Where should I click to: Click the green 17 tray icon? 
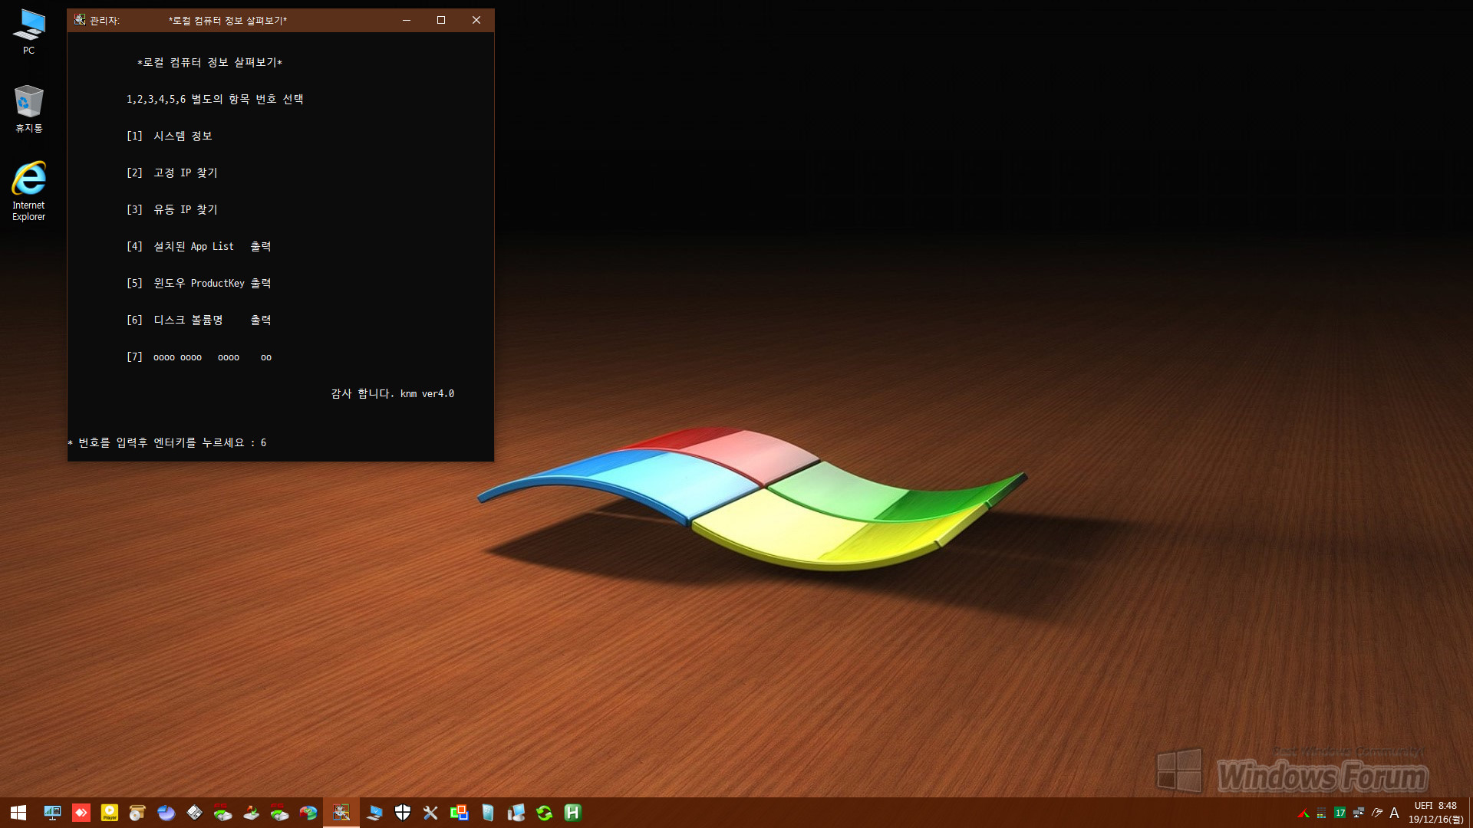tap(1340, 813)
